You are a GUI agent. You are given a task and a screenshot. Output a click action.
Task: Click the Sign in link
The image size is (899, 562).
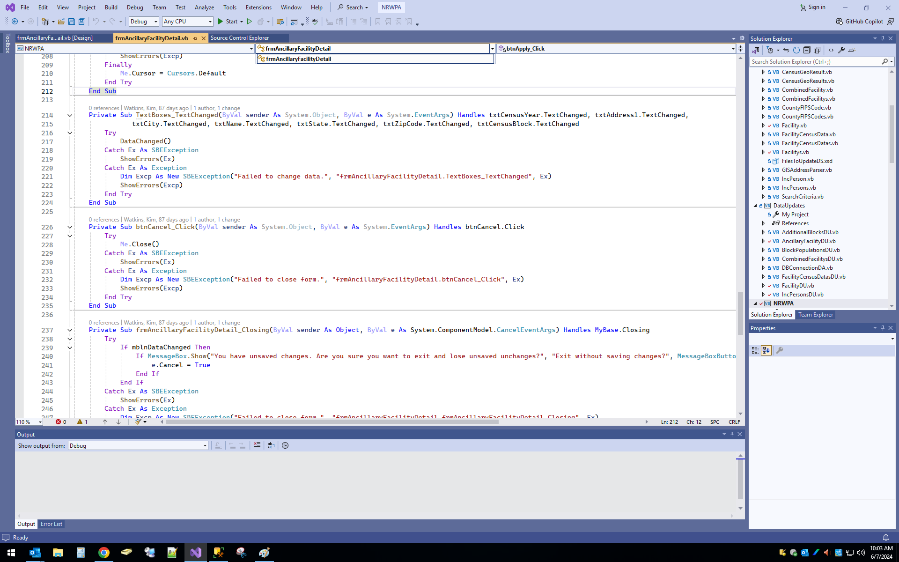pyautogui.click(x=817, y=7)
